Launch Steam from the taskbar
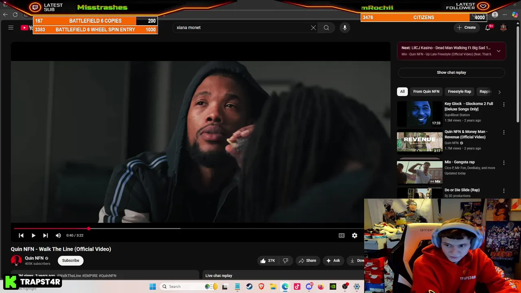The image size is (521, 293). (249, 286)
